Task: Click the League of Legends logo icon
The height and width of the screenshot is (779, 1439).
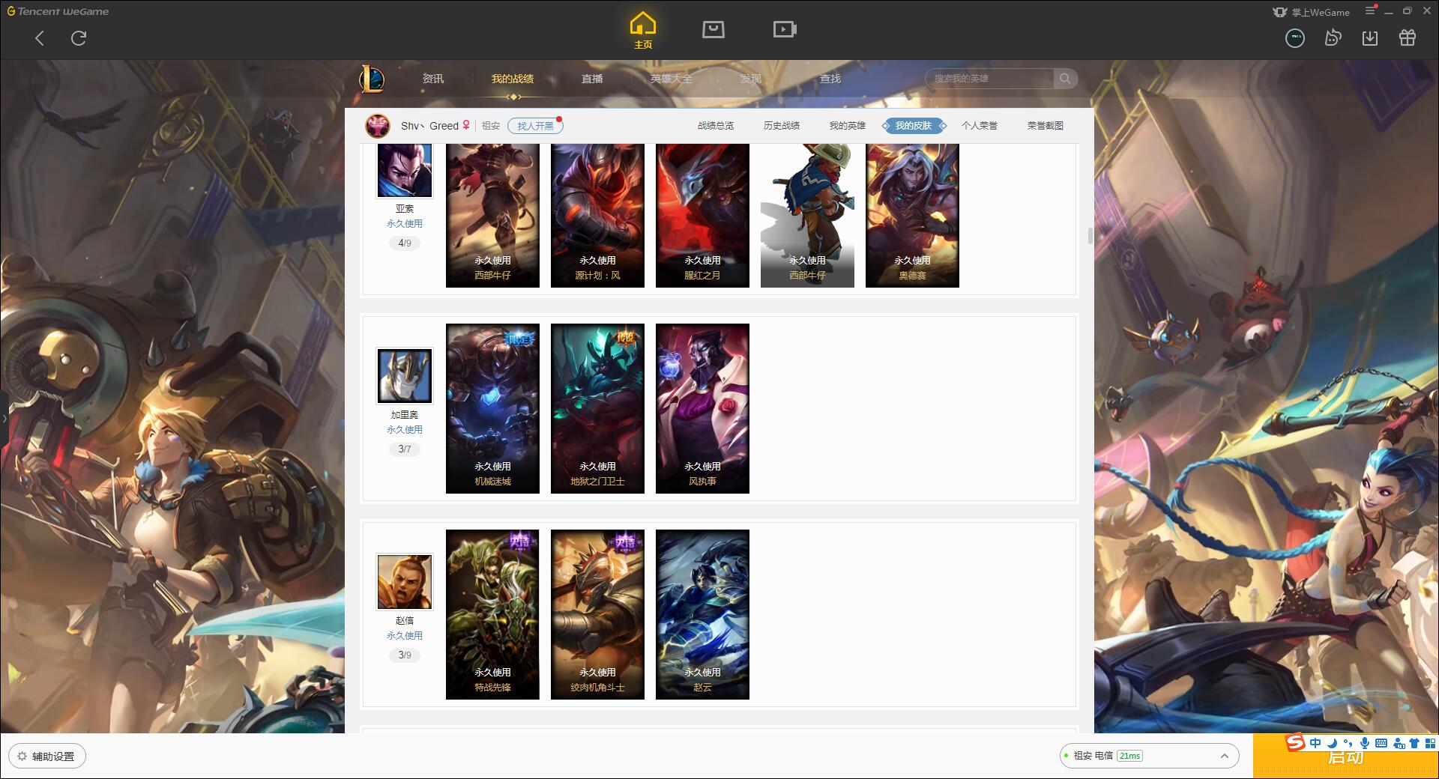Action: point(372,79)
